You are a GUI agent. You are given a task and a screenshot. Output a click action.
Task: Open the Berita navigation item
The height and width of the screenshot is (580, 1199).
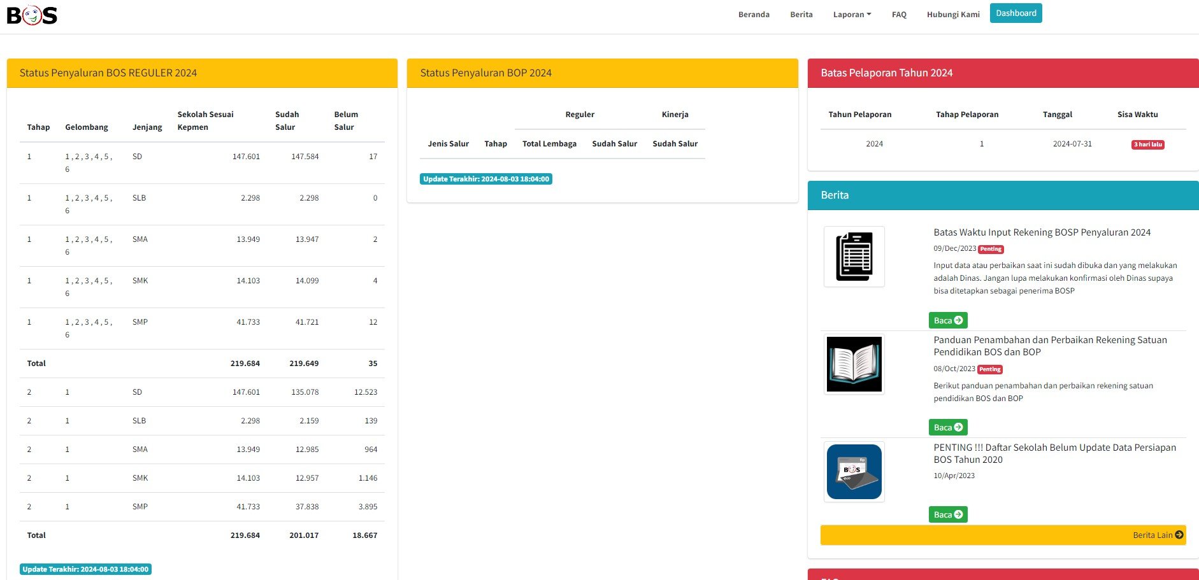[x=801, y=15]
